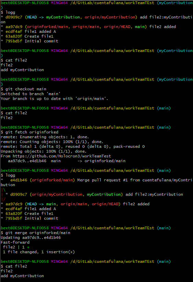The image size is (193, 282).
Task: Click the 'HEAD -> myContribution' ref label
Action: click(53, 17)
